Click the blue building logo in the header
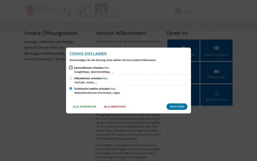The height and width of the screenshot is (161, 257). pos(101,9)
